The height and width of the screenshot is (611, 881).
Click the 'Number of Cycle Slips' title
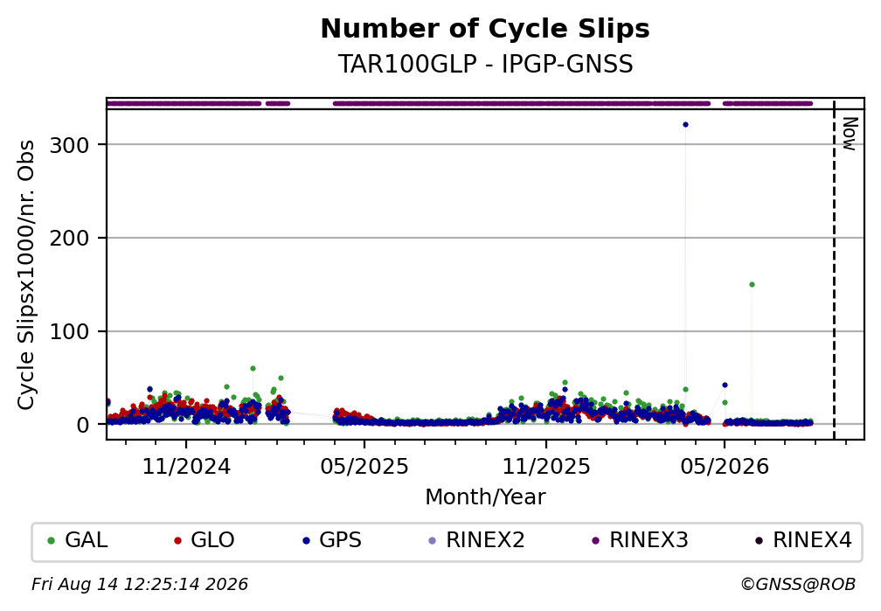[x=485, y=29]
